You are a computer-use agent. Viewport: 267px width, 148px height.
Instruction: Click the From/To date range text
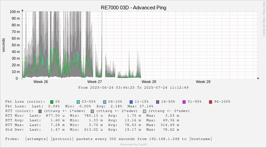point(133,88)
